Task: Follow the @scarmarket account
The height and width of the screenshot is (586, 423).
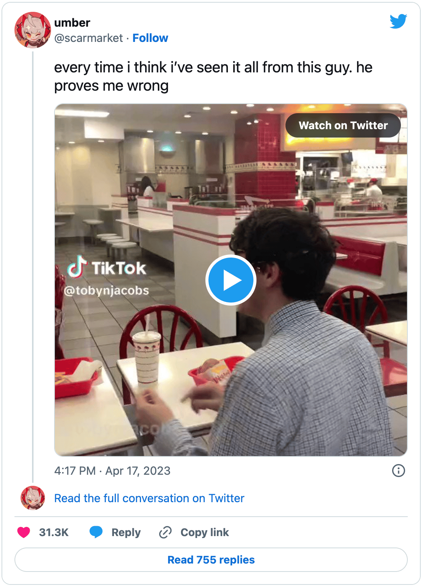Action: click(150, 38)
